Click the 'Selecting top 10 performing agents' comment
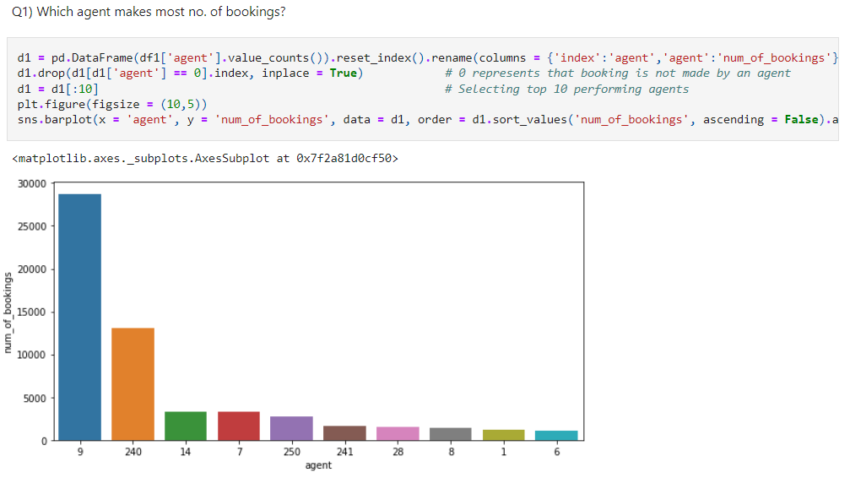This screenshot has height=478, width=850. [x=566, y=89]
